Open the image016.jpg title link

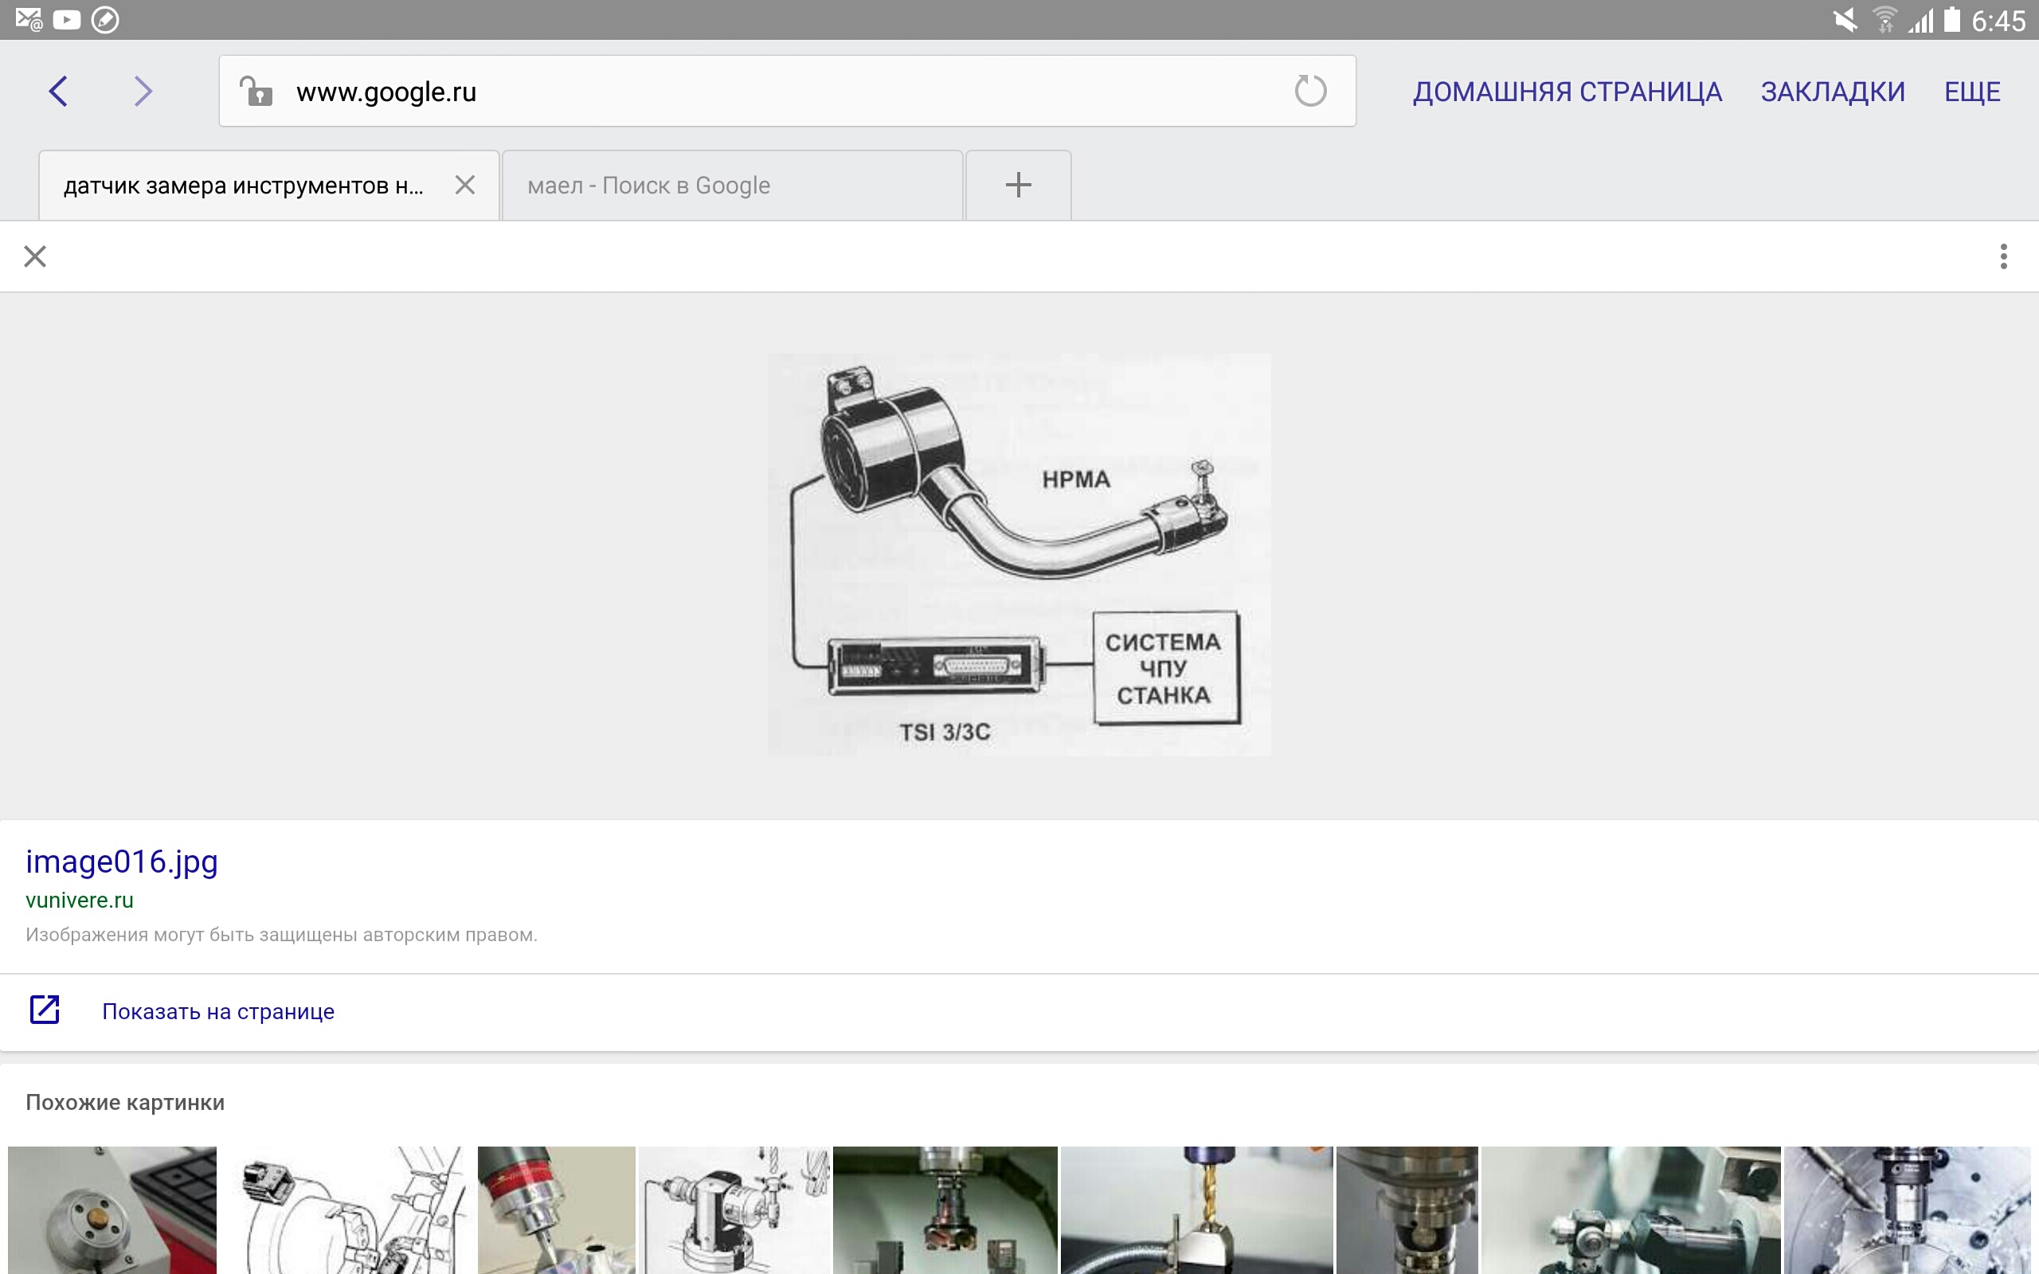pyautogui.click(x=122, y=862)
